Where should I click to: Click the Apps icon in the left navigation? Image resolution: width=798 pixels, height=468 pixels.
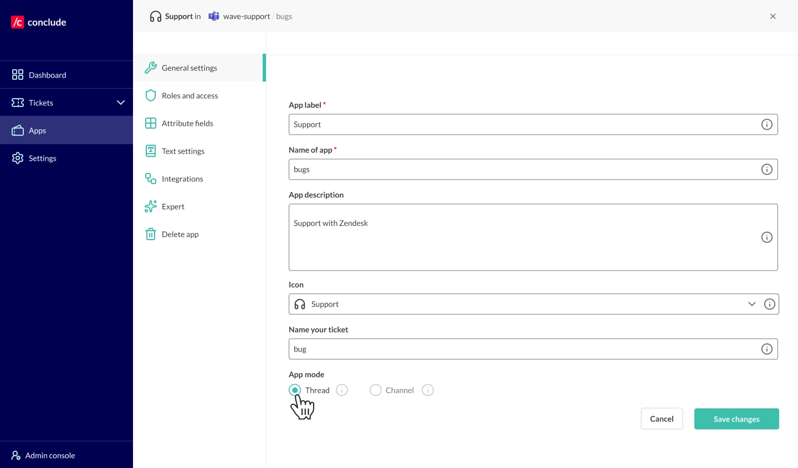(x=18, y=130)
